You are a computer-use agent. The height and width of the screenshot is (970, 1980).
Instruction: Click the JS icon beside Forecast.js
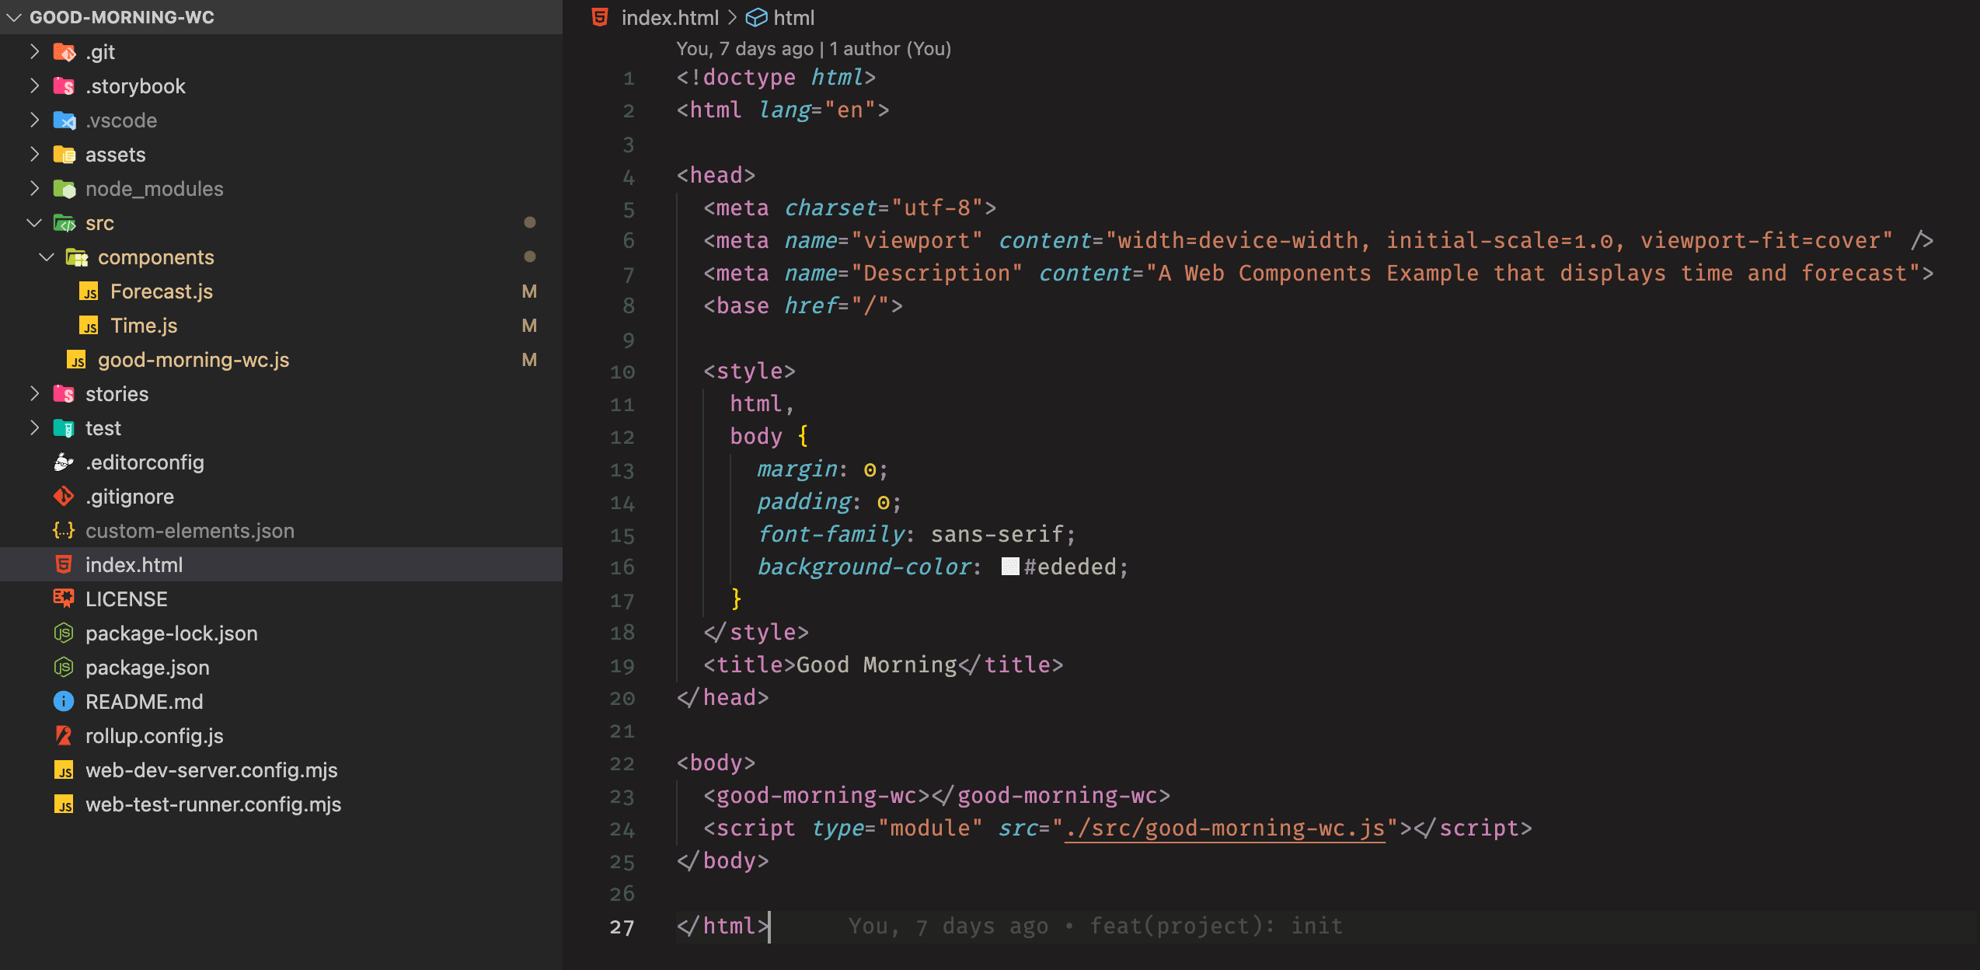point(89,291)
